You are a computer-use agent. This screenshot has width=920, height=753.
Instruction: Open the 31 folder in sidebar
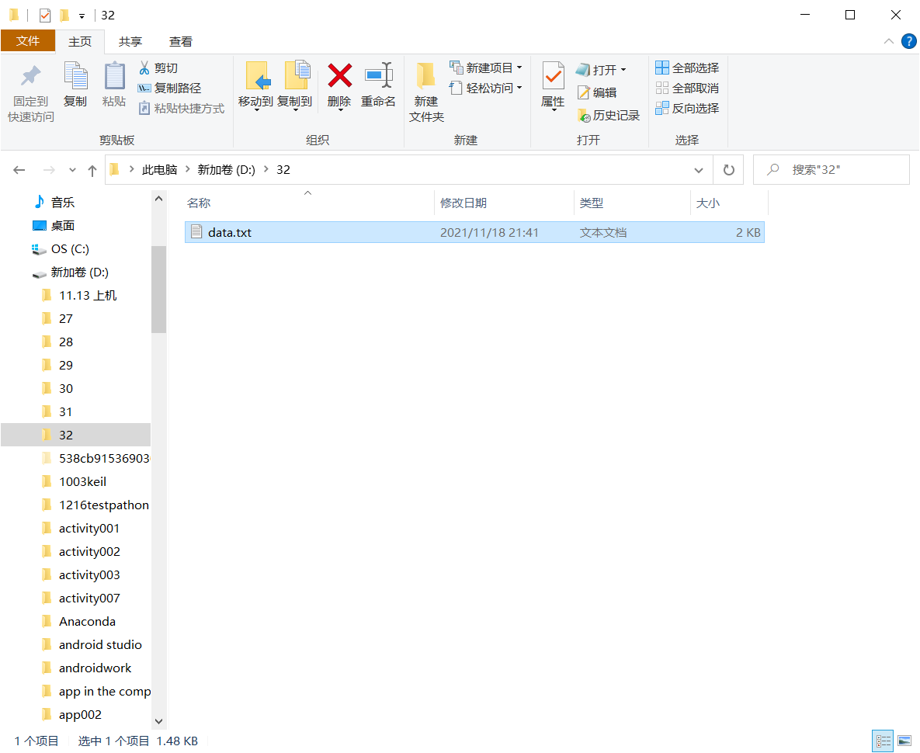point(66,411)
